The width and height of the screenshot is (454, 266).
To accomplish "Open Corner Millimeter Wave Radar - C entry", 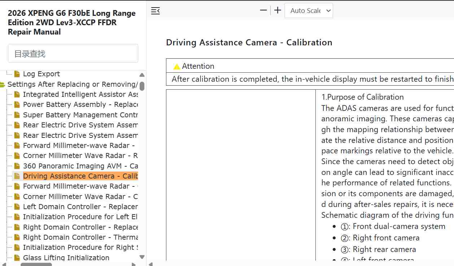I will [x=80, y=197].
